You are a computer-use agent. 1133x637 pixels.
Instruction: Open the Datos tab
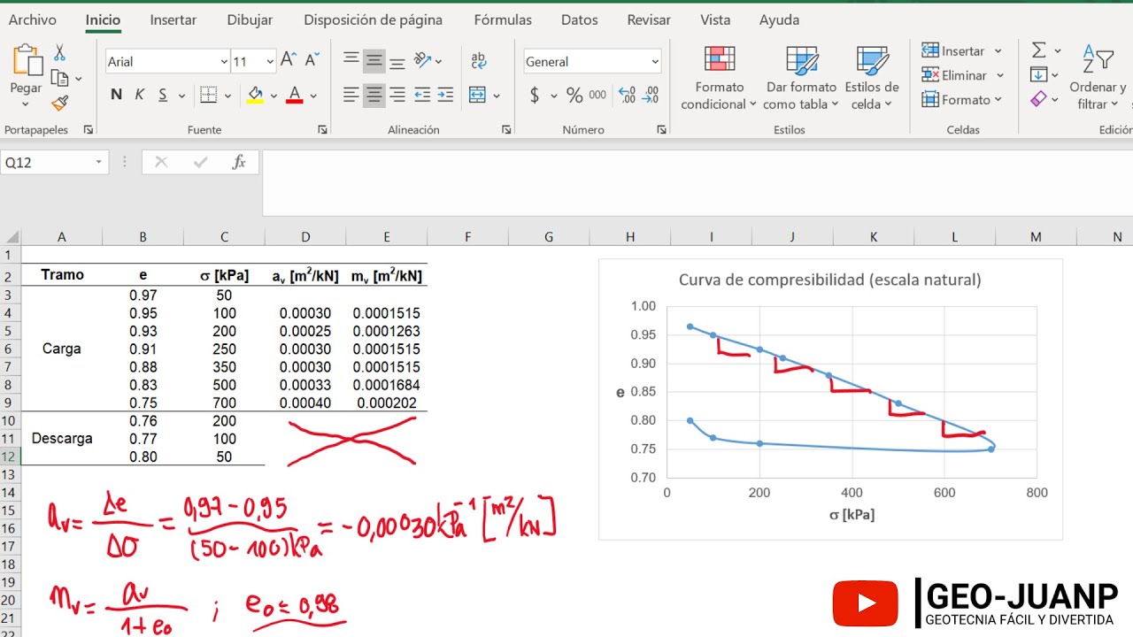580,19
